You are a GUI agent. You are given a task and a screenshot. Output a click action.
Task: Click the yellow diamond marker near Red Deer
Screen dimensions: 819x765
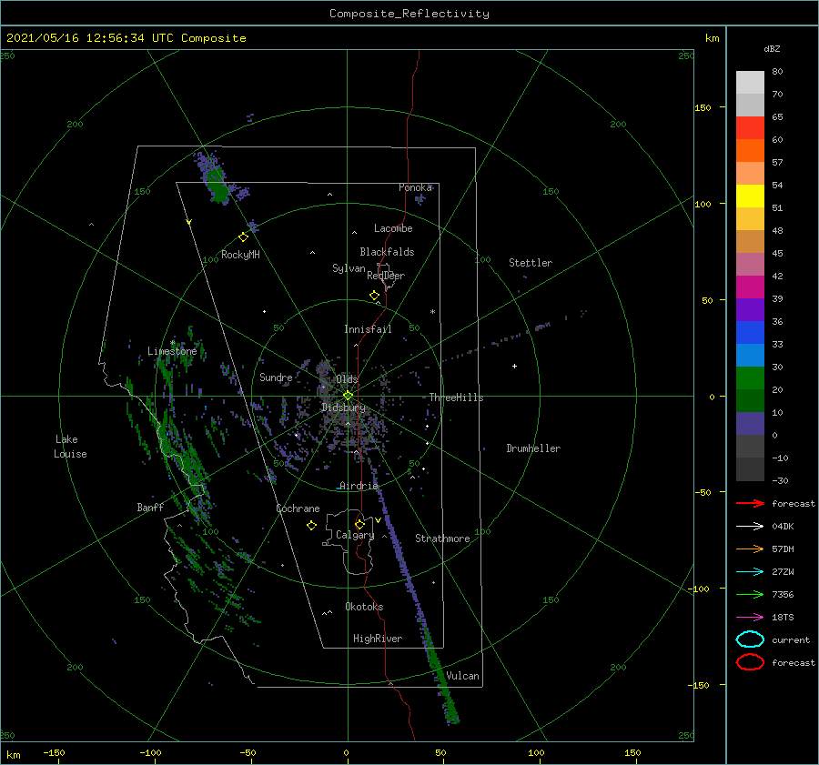(x=375, y=296)
